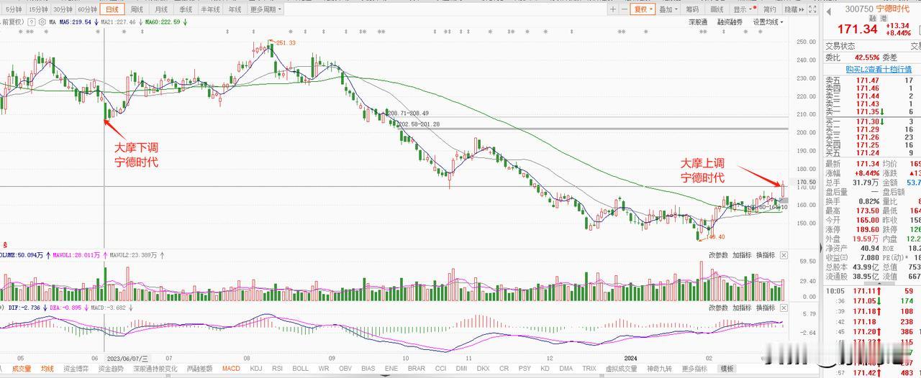Viewport: 921px width, 378px height.
Task: Switch to 30分钟 period
Action: 63,9
